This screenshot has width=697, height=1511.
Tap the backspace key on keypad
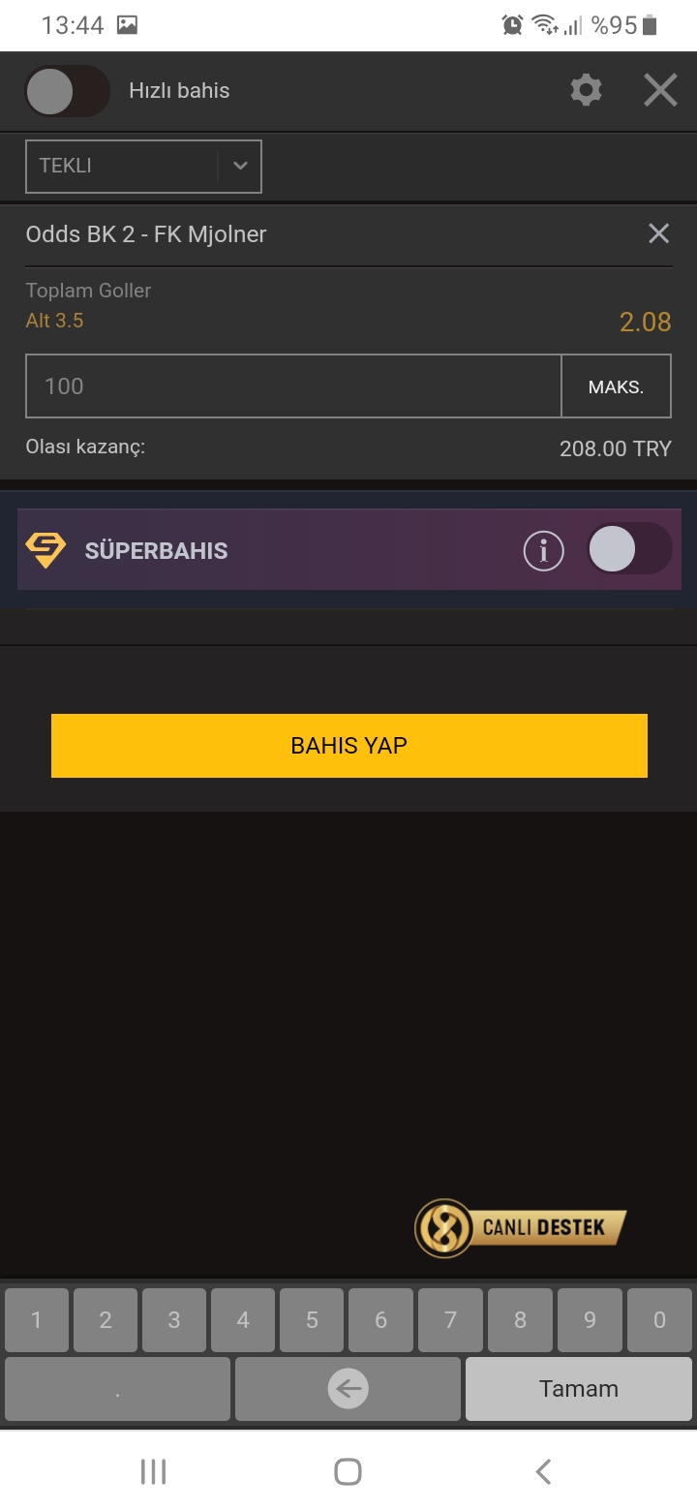tap(348, 1389)
